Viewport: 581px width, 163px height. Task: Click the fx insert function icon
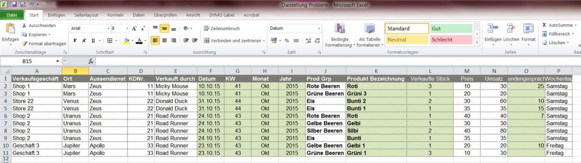pos(91,61)
